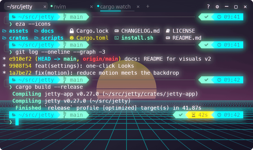Click the commit message 'feat(settings): one-click Looks'
253x150 pixels.
click(x=85, y=66)
